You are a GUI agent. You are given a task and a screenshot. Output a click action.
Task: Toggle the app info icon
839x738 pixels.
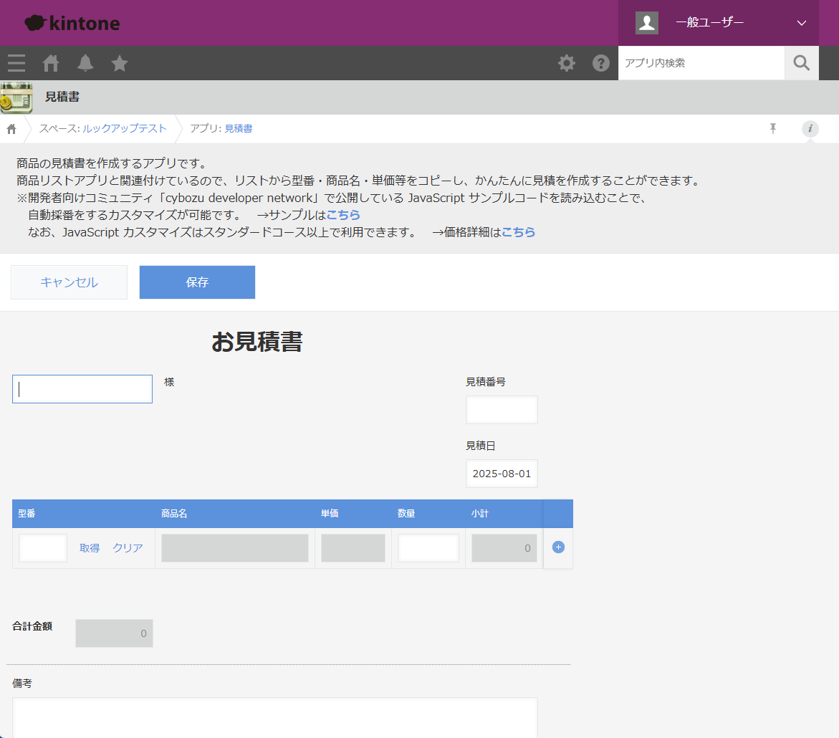coord(810,128)
